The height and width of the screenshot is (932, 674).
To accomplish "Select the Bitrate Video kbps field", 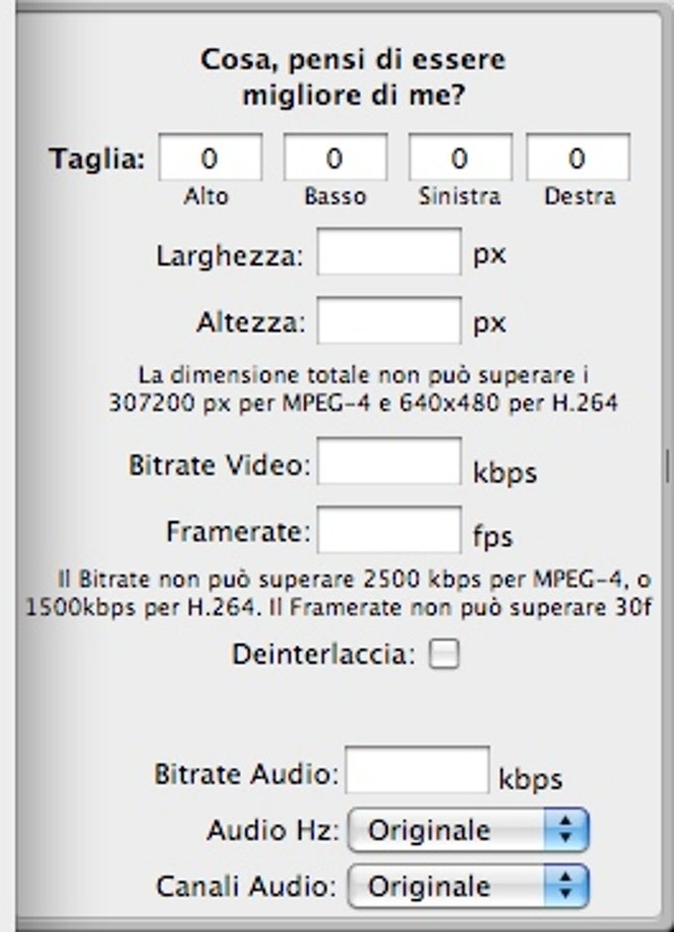I will click(390, 461).
